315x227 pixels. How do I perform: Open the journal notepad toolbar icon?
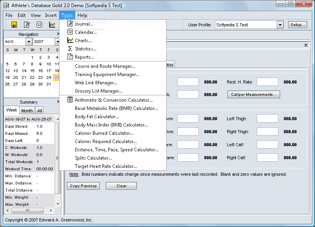27,25
